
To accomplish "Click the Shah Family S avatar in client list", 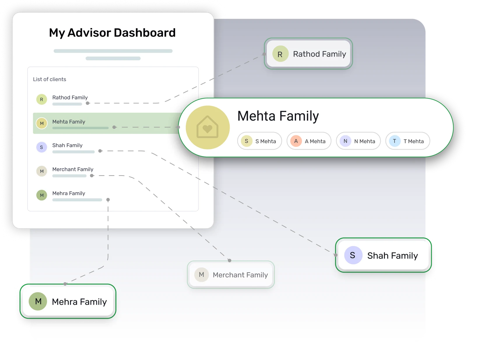I will tap(42, 147).
